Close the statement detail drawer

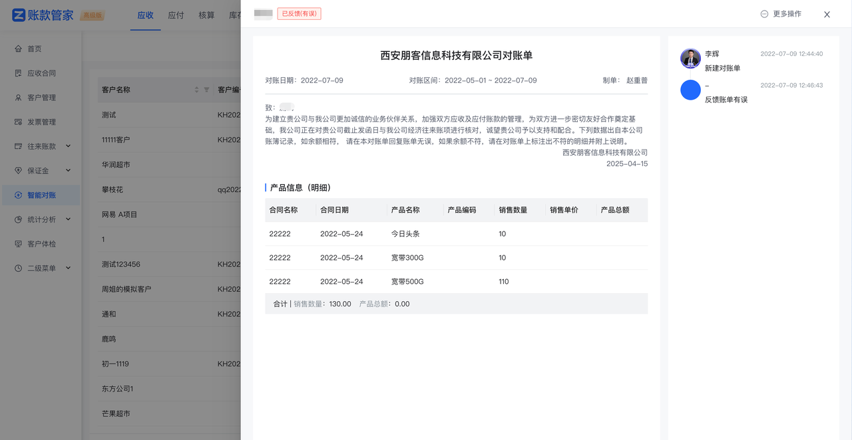827,15
